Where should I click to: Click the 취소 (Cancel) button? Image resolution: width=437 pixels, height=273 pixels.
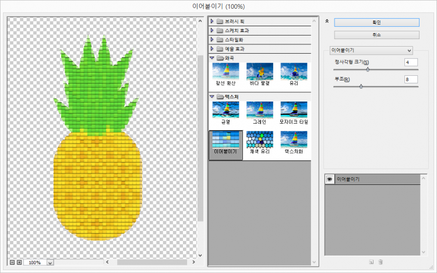pyautogui.click(x=376, y=35)
